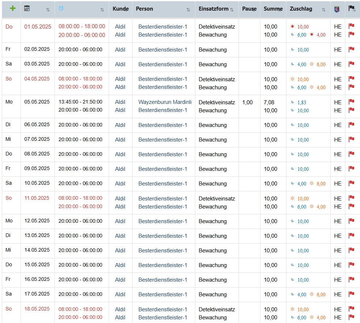Click sun icon in 03.05.2025 Zuschlag

coord(312,64)
